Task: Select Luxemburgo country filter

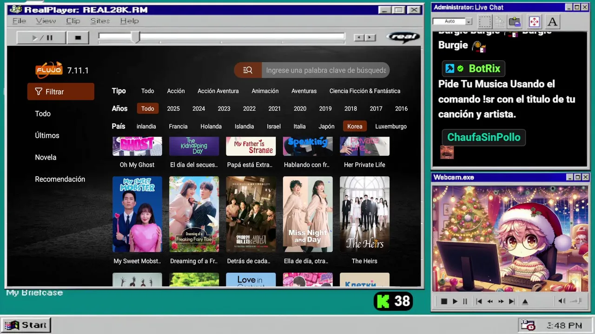Action: click(391, 126)
